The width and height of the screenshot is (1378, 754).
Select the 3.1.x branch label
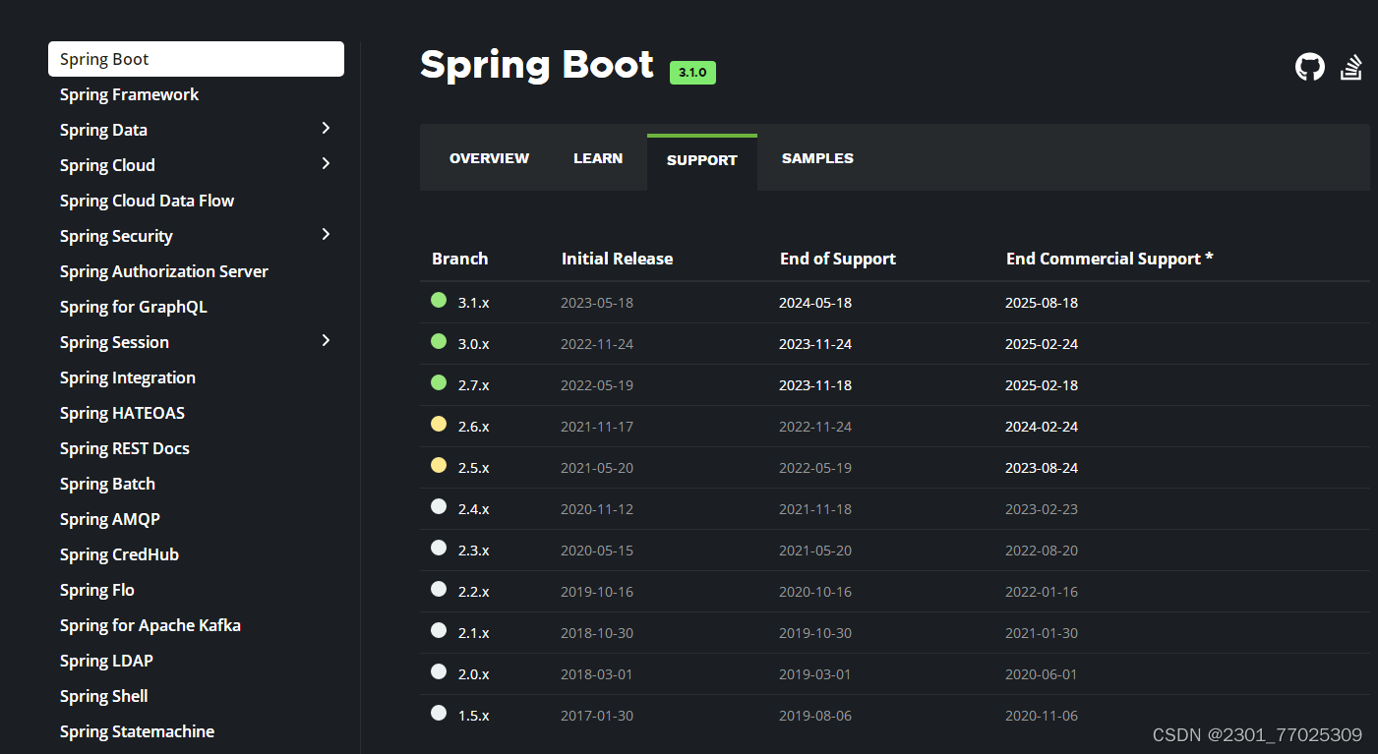pyautogui.click(x=473, y=303)
